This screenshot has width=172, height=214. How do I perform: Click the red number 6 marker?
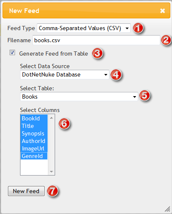tap(64, 123)
